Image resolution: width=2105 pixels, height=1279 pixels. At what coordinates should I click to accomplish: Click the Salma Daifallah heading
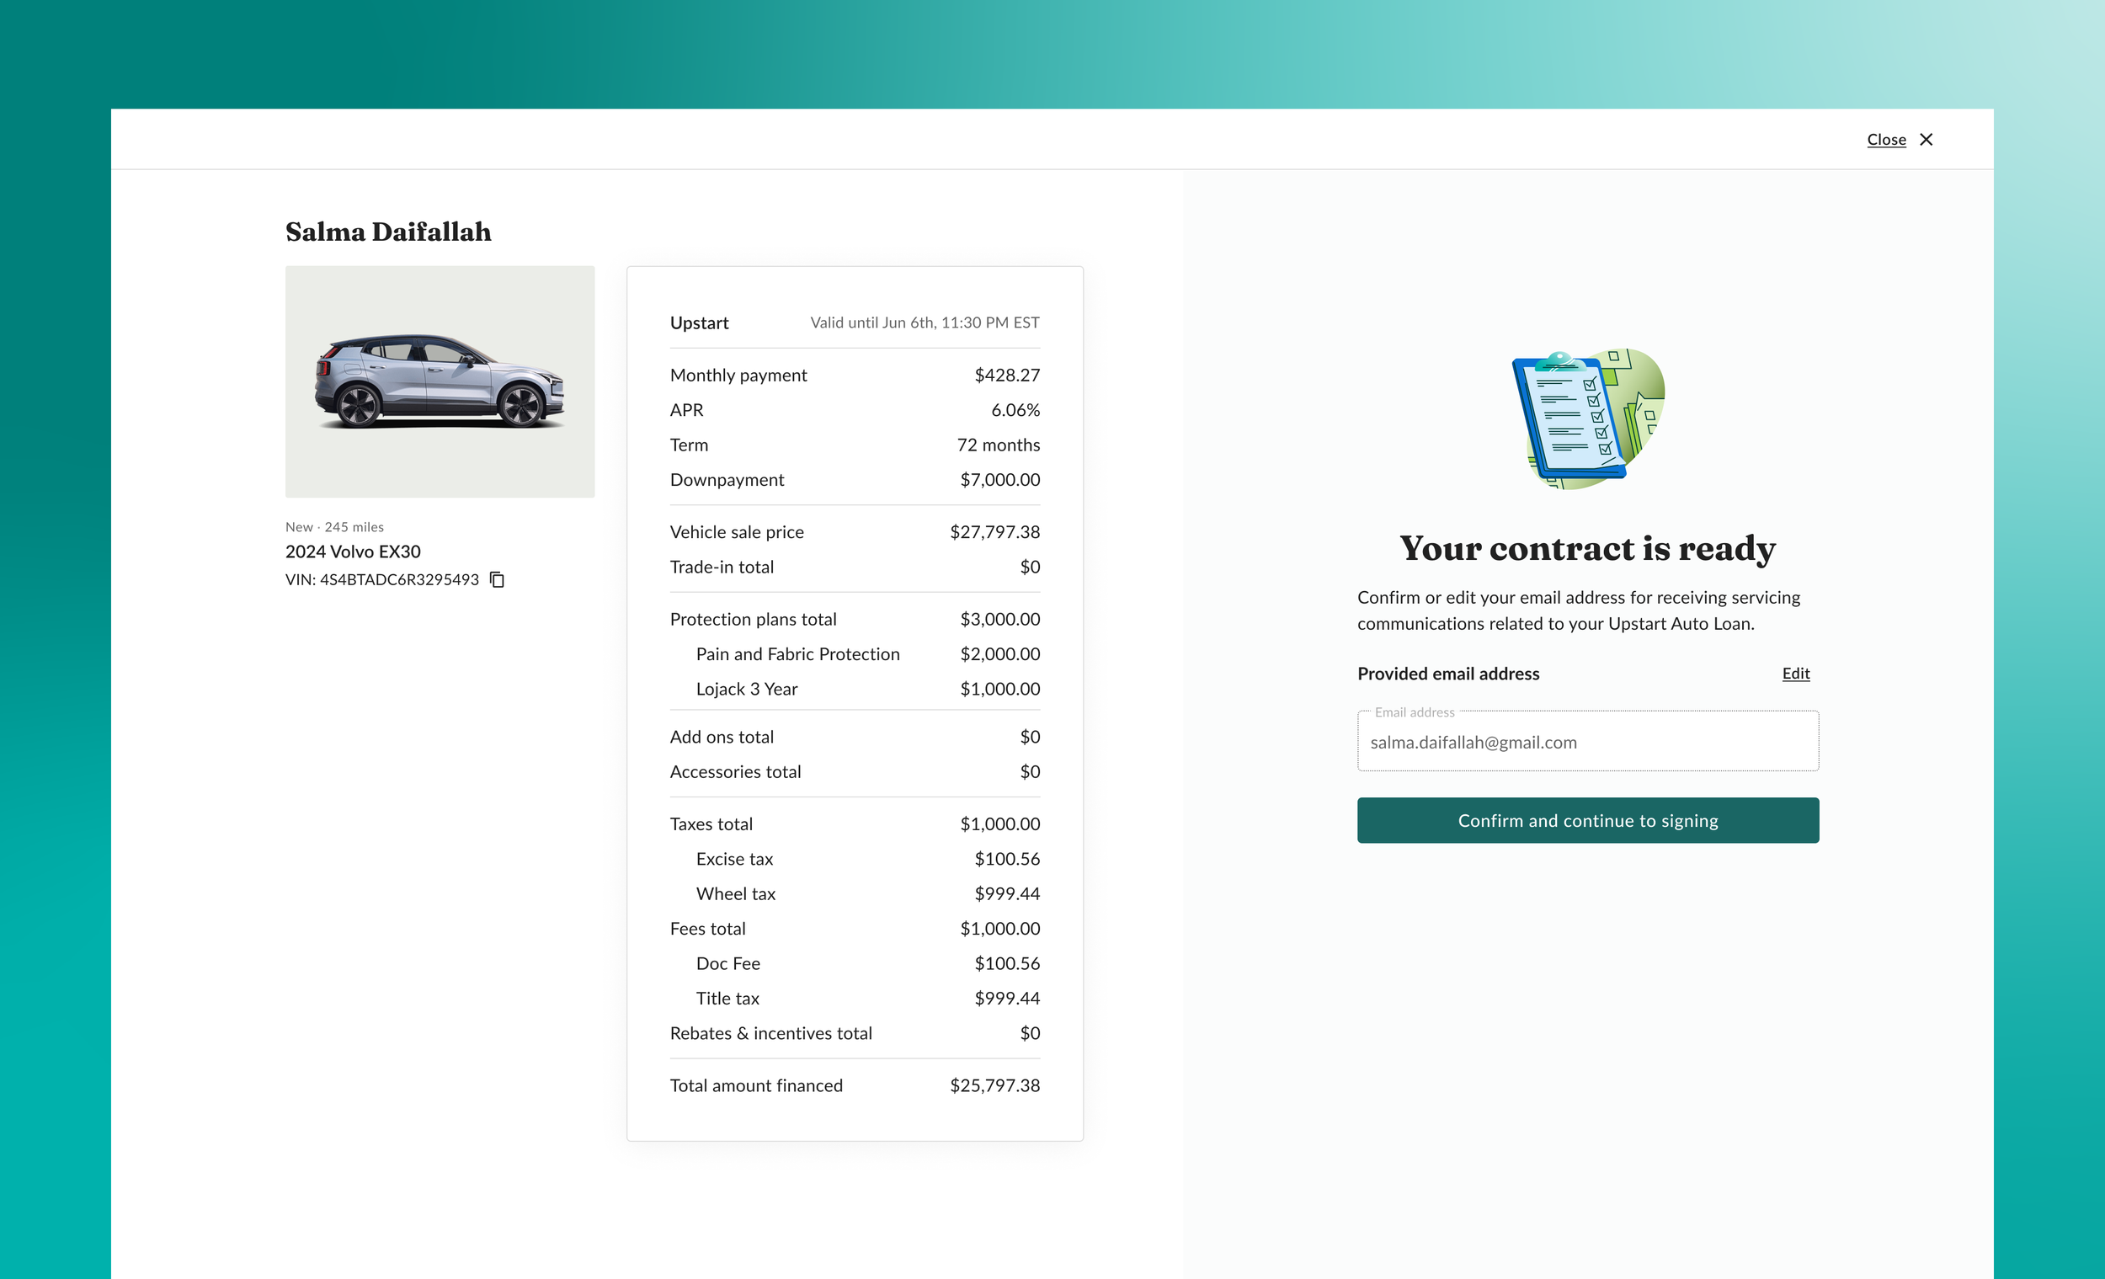click(x=388, y=232)
